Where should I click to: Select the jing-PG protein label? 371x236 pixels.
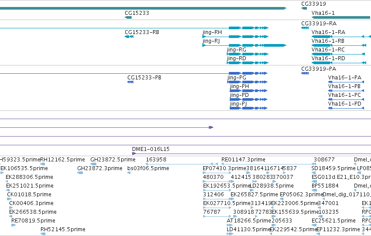237,78
